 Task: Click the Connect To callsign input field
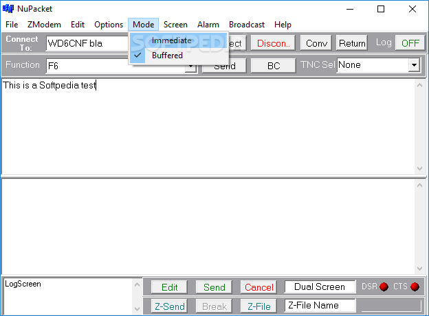(87, 43)
